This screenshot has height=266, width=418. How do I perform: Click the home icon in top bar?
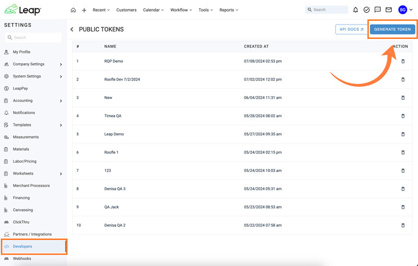click(x=73, y=10)
